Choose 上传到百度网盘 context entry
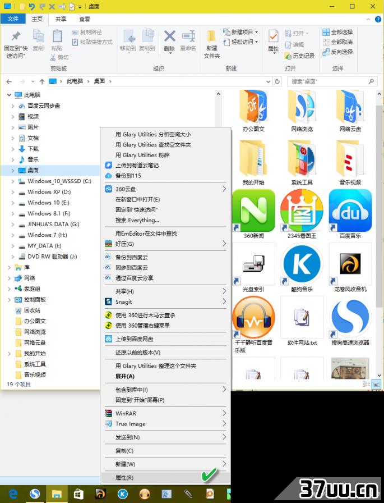 [165, 339]
